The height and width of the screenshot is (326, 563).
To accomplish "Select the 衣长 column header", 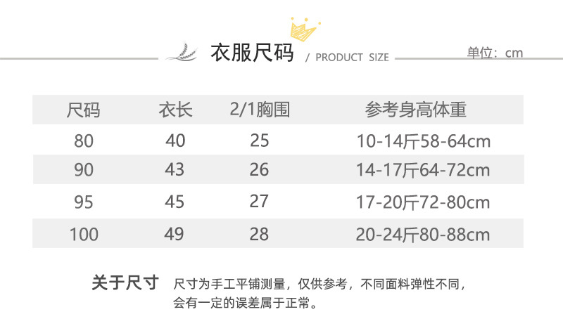I will pyautogui.click(x=175, y=110).
